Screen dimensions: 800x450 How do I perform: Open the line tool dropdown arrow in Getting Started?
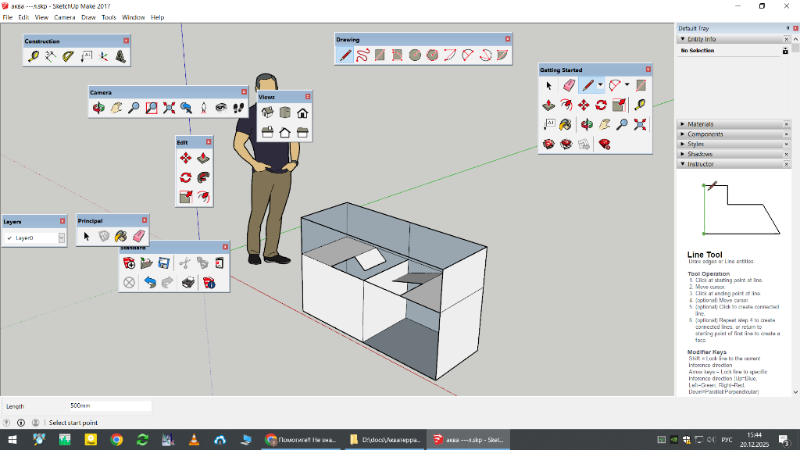600,85
